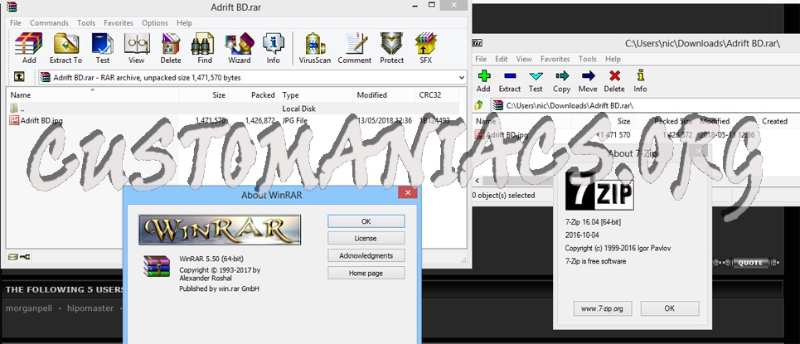Sort WinRAR list by Size column
This screenshot has width=800, height=344.
[204, 95]
